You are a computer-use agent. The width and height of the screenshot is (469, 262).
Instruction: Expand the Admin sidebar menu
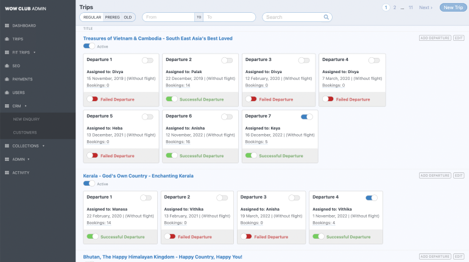(x=20, y=159)
